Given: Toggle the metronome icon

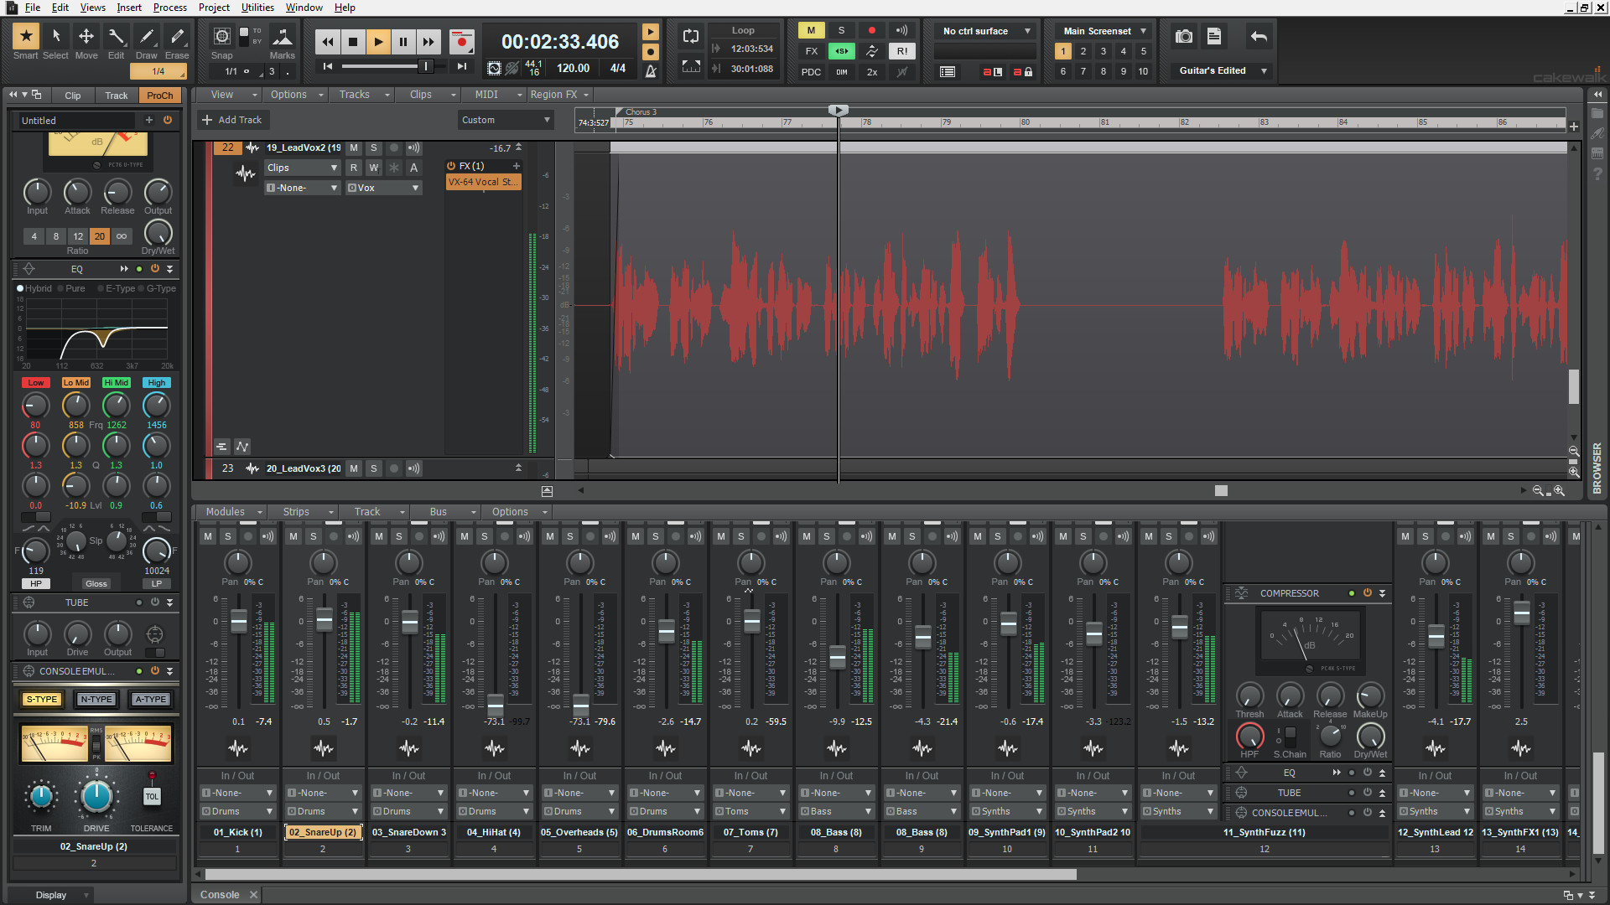Looking at the screenshot, I should [651, 72].
